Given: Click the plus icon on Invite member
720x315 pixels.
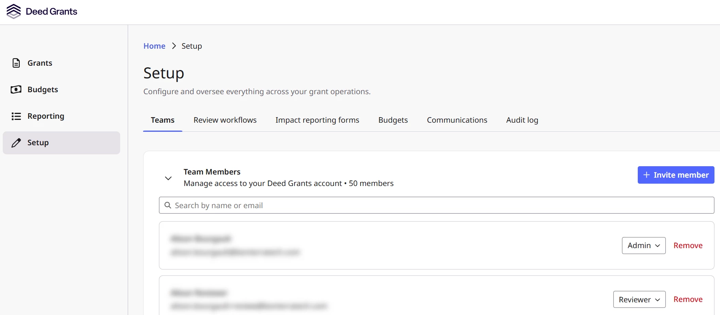Looking at the screenshot, I should click(646, 175).
